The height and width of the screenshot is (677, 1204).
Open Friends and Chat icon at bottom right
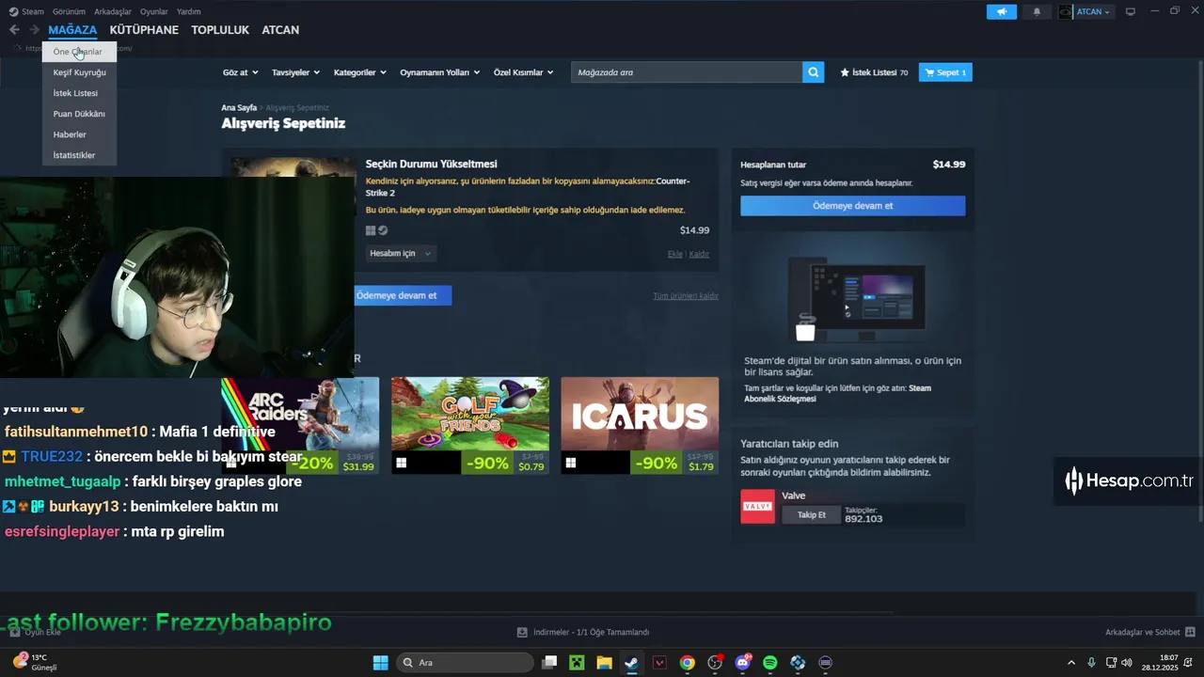(1190, 632)
